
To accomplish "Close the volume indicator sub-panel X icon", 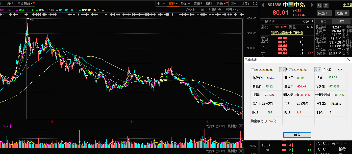I will [x=241, y=126].
